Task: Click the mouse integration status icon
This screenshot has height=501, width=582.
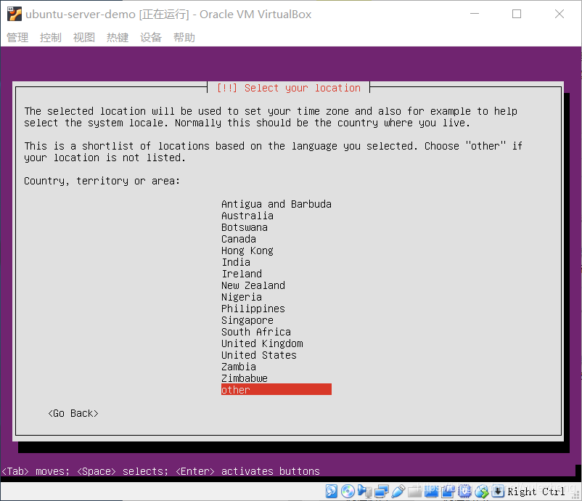Action: pyautogui.click(x=482, y=491)
